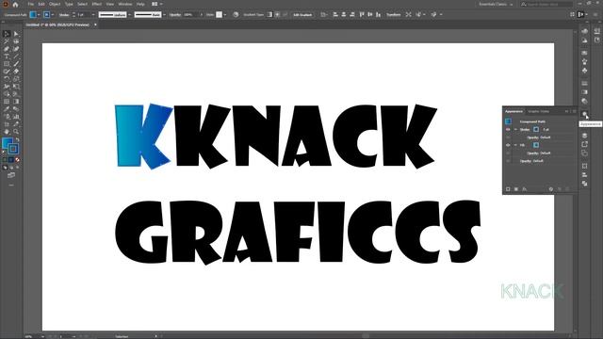
Task: Enable linear gradient type
Action: pyautogui.click(x=269, y=15)
